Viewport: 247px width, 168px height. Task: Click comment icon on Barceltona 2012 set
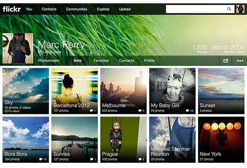click(x=91, y=111)
